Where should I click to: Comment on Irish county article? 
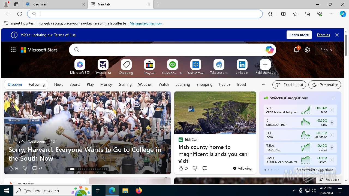[205, 168]
